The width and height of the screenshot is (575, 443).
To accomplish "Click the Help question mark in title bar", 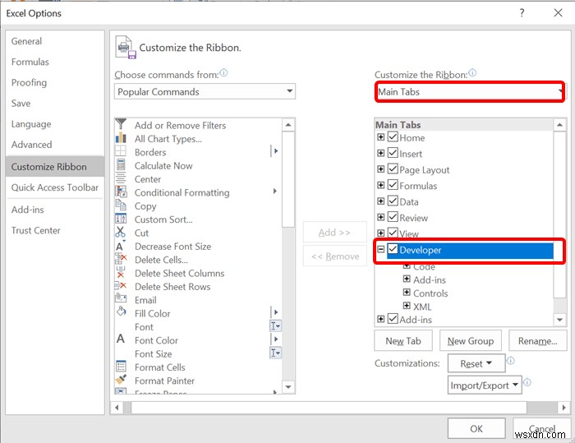I will point(522,13).
